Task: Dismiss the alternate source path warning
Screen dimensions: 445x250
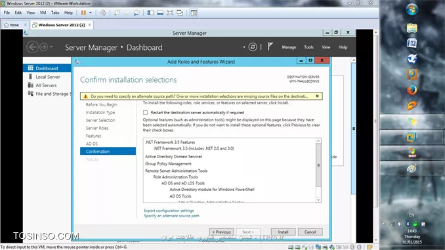Action: click(317, 96)
